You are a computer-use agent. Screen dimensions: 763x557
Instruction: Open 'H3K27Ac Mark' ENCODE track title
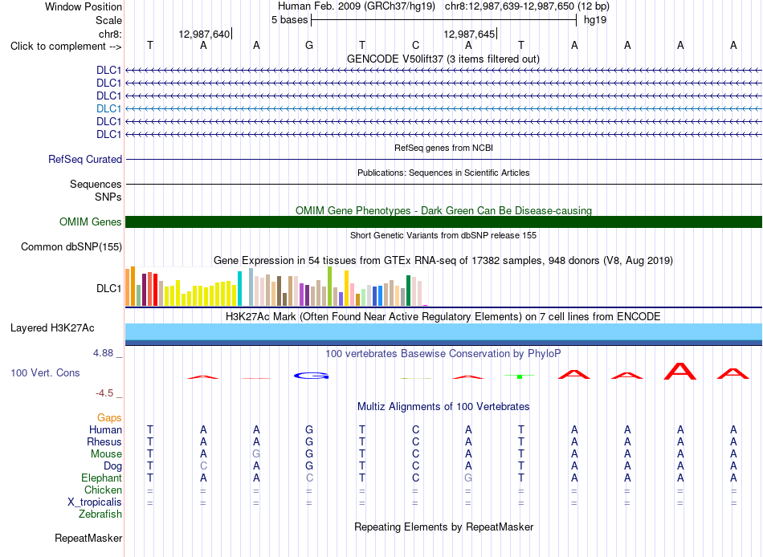click(443, 317)
